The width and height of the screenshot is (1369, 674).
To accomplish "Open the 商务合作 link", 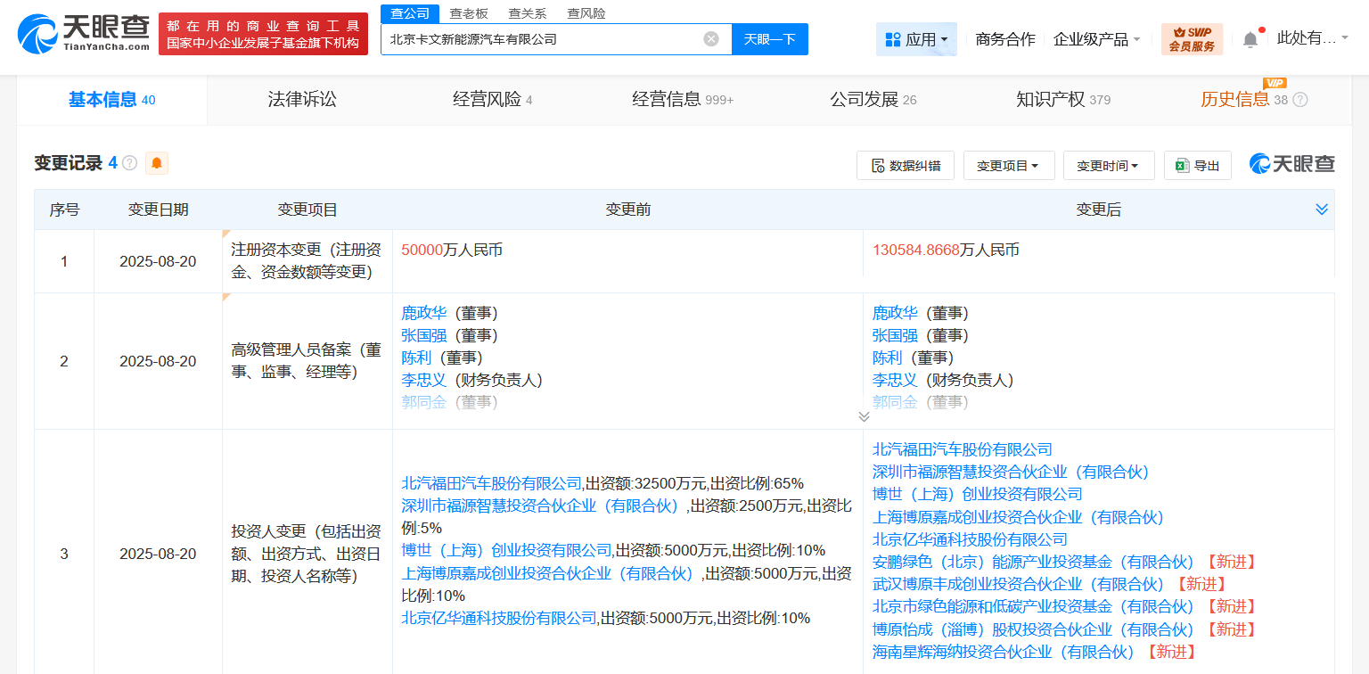I will pos(1005,39).
